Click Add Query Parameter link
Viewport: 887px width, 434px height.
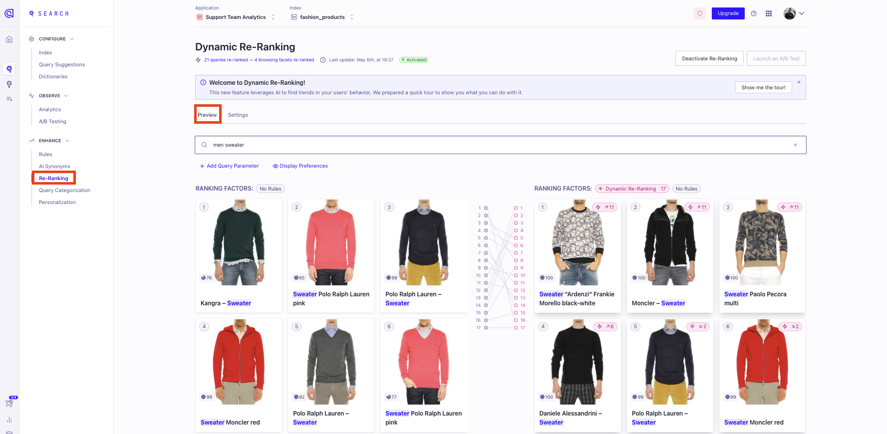point(229,166)
